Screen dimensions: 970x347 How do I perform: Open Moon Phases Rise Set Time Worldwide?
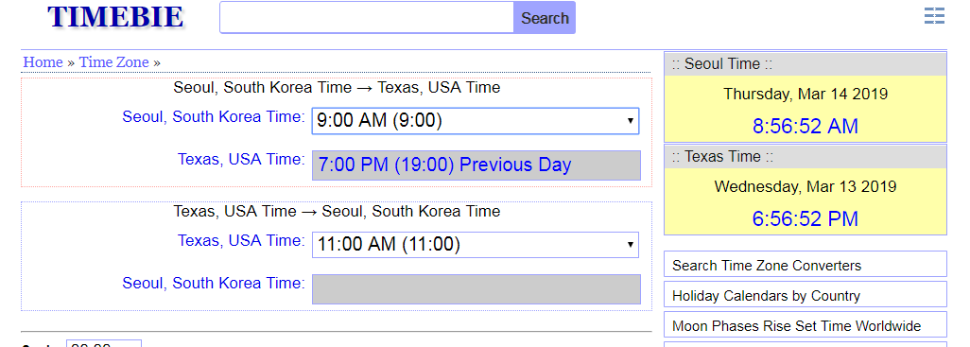coord(805,324)
